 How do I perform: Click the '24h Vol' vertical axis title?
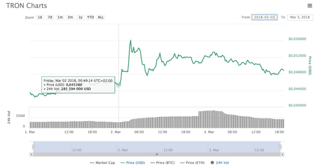tap(9, 118)
